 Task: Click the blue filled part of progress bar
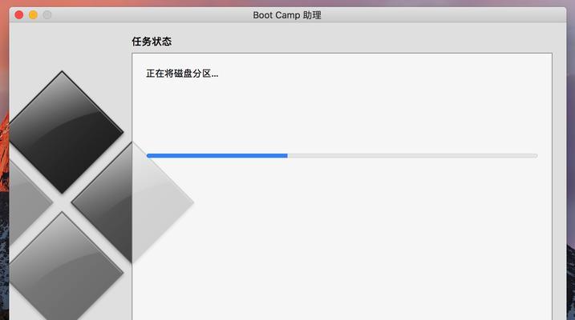click(x=217, y=156)
